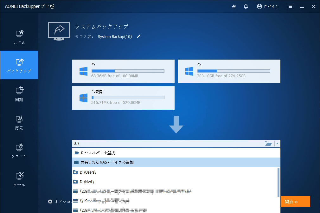The width and height of the screenshot is (320, 213).
Task: Select the C: partition card
Action: pos(229,71)
